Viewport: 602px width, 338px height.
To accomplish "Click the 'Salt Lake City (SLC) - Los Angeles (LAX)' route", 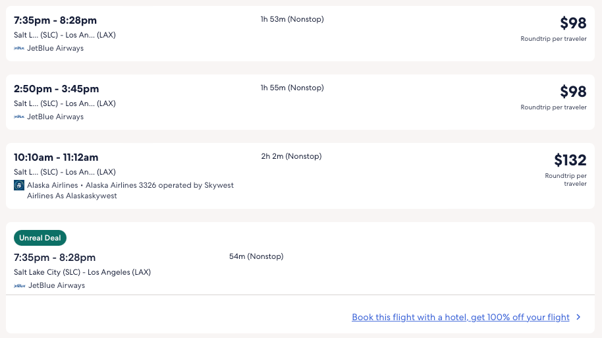I will [82, 272].
